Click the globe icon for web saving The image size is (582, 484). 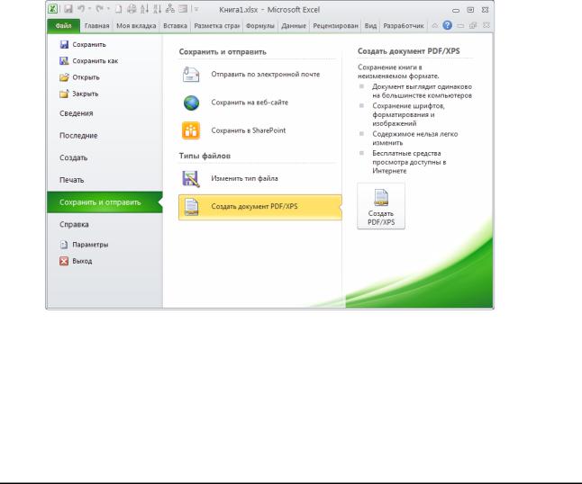pyautogui.click(x=191, y=103)
